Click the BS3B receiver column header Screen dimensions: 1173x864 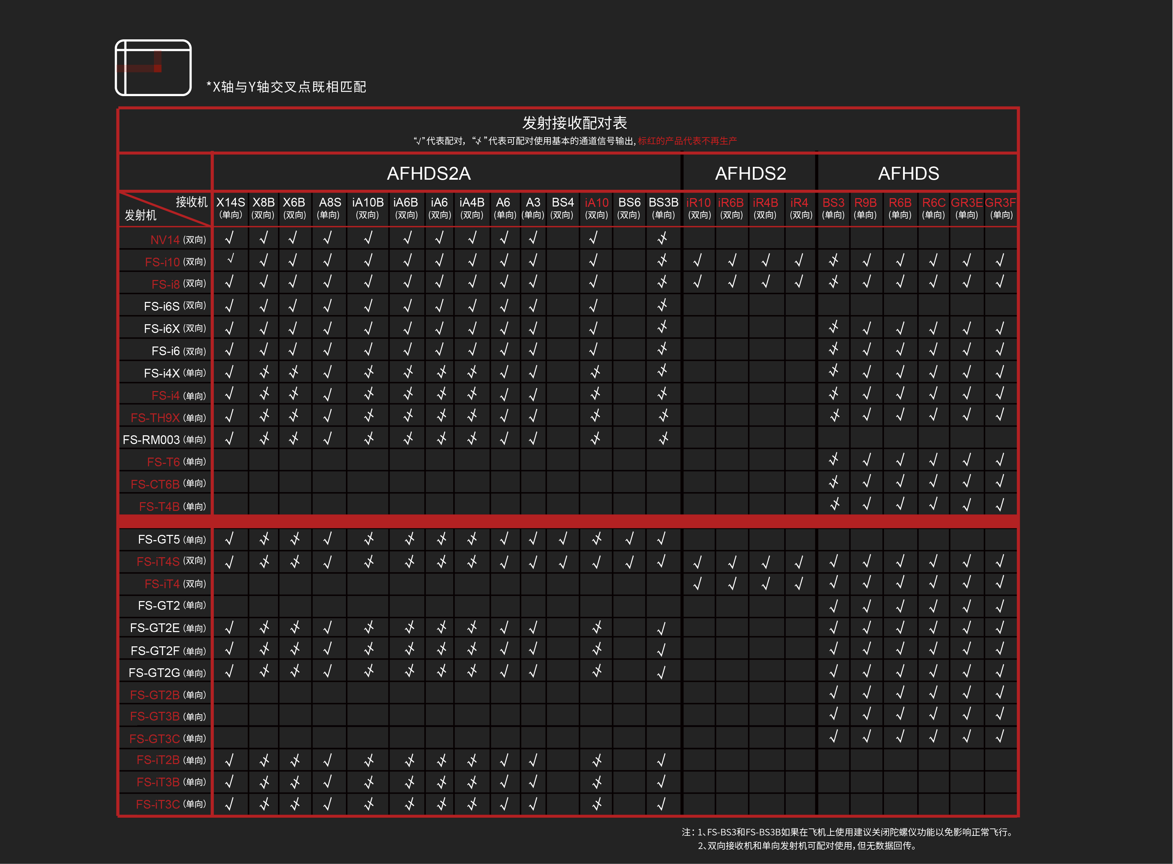tap(663, 208)
